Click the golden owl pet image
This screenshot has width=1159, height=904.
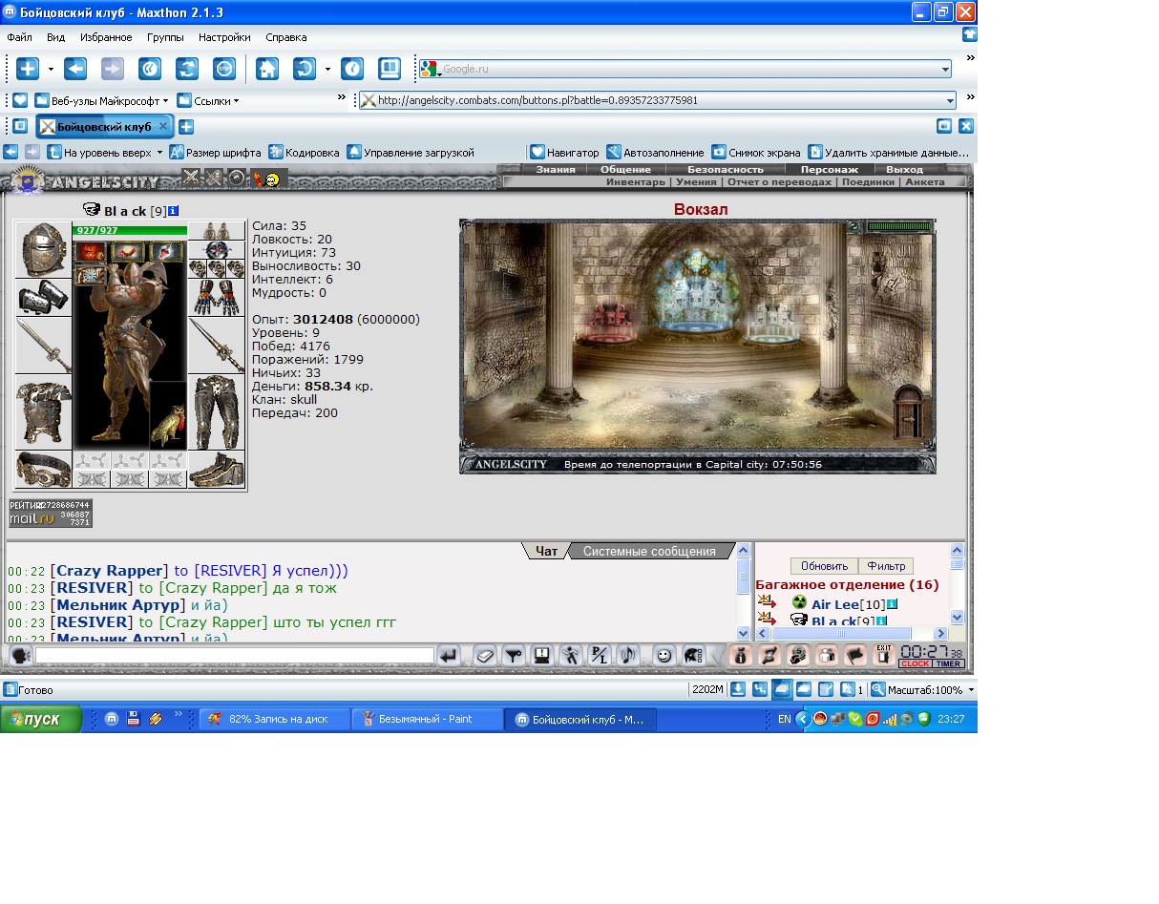169,415
